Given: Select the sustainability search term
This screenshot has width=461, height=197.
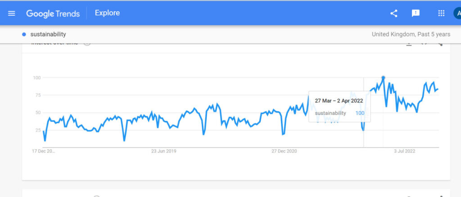Looking at the screenshot, I should (x=48, y=34).
